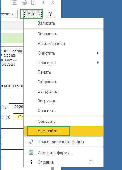Click the year field showing 2020

[16, 107]
